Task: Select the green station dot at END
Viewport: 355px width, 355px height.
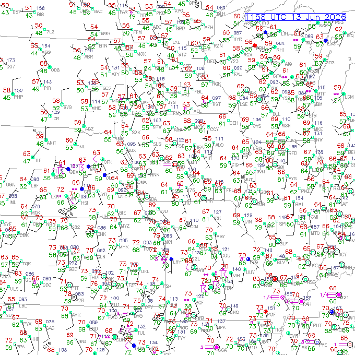Action: tap(88, 326)
